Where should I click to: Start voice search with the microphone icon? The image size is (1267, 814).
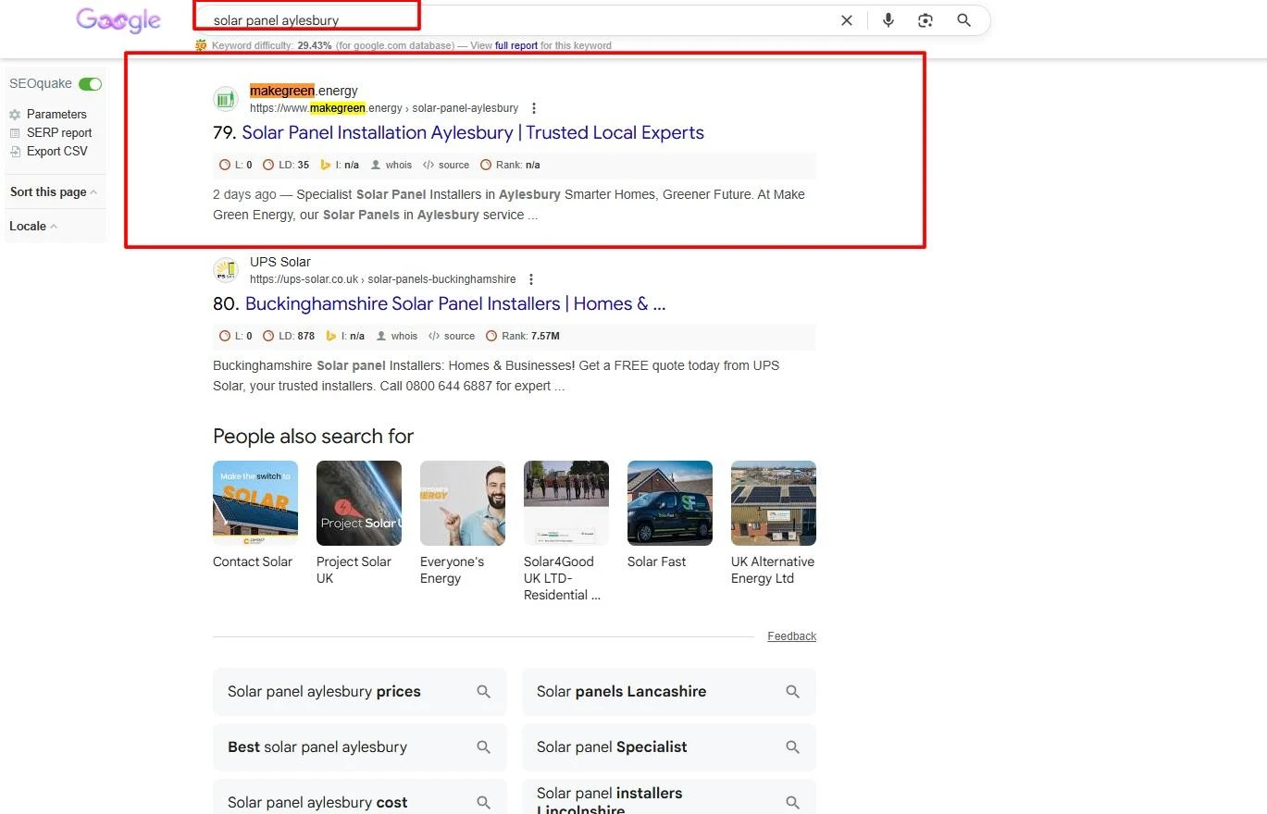pyautogui.click(x=888, y=20)
